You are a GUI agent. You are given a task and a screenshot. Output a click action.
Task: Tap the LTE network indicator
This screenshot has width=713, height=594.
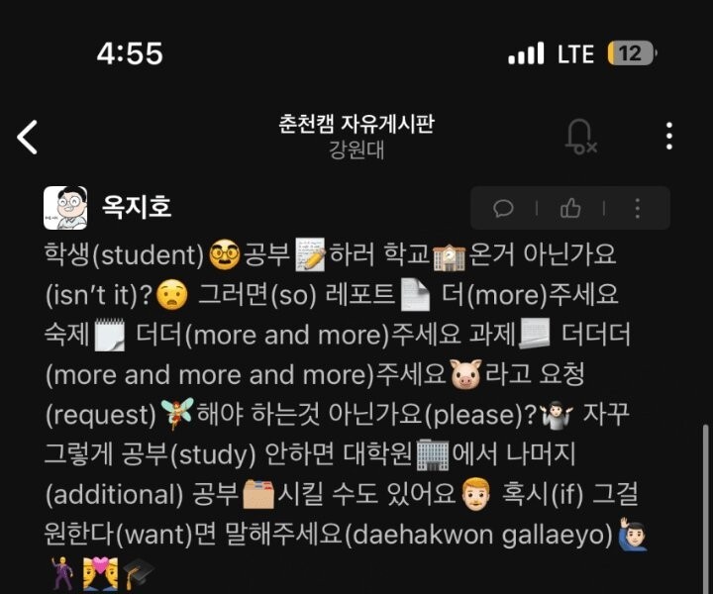click(575, 54)
